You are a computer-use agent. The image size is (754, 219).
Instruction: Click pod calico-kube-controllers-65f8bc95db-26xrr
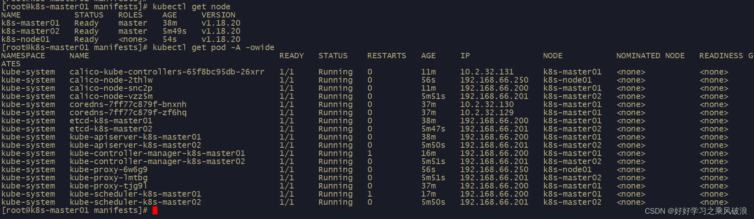point(167,72)
